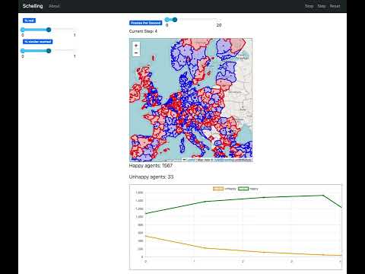Click the % similar wanted label badge
This screenshot has width=365, height=274.
click(38, 42)
